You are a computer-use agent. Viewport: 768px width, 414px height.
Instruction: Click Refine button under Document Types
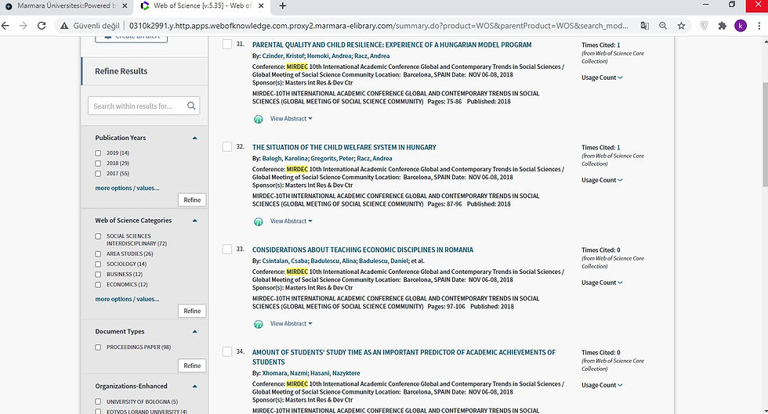tap(192, 365)
